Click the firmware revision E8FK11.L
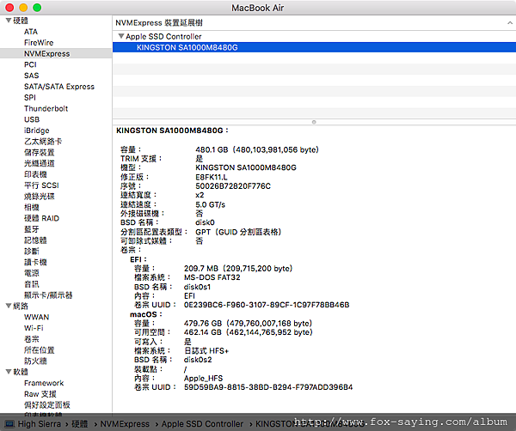This screenshot has height=431, width=516. (x=212, y=177)
